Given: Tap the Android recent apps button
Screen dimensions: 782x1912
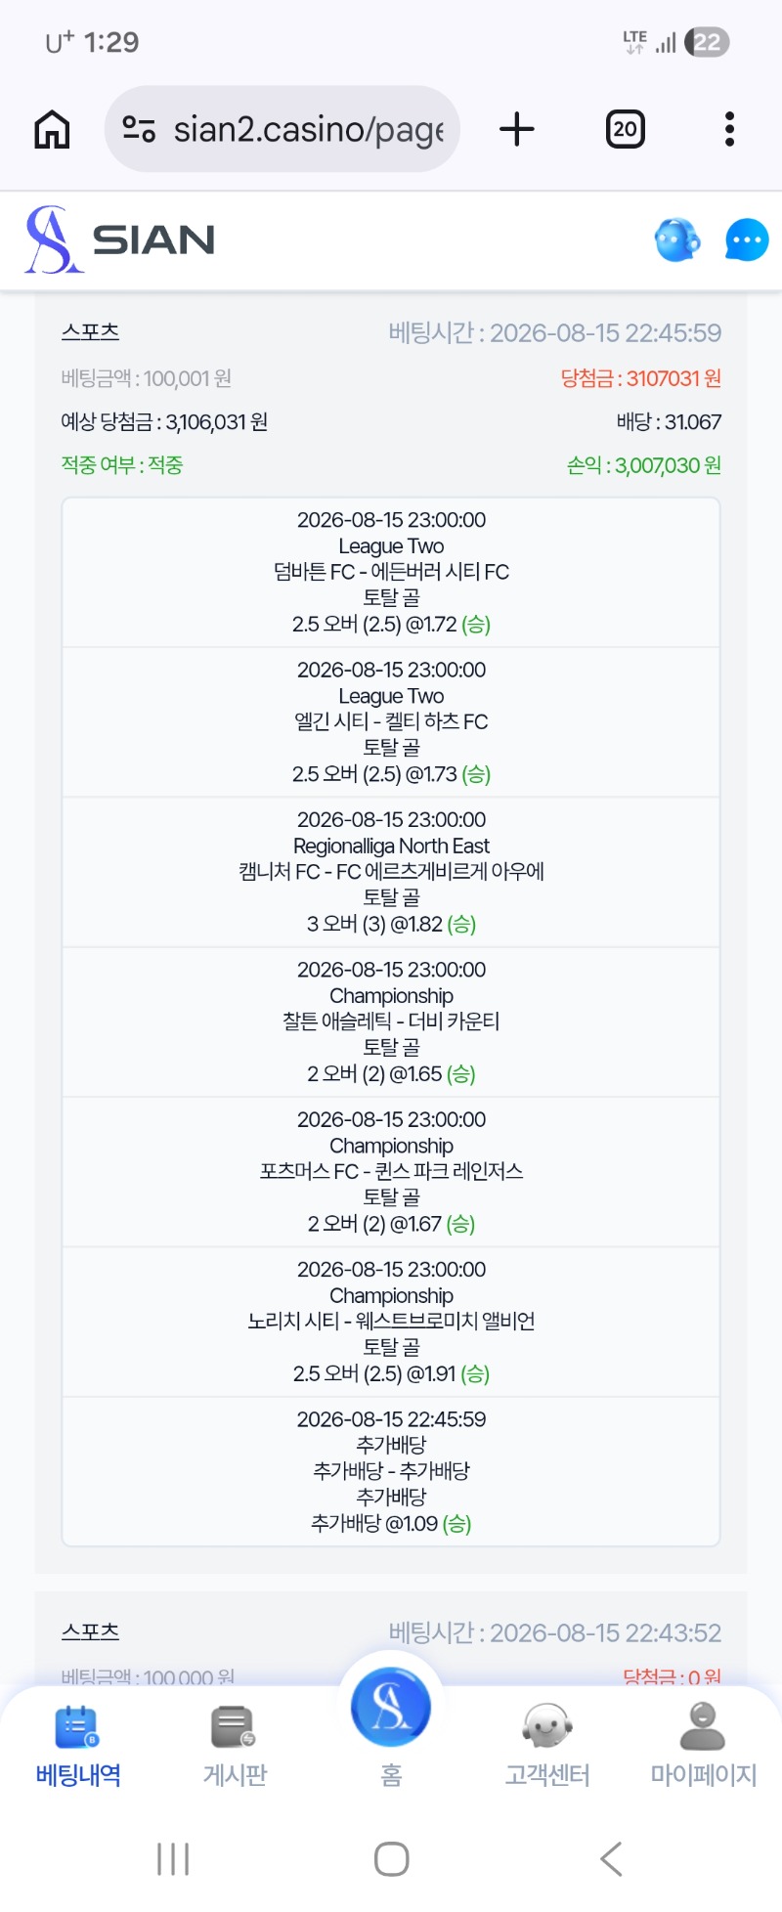Looking at the screenshot, I should [173, 1858].
